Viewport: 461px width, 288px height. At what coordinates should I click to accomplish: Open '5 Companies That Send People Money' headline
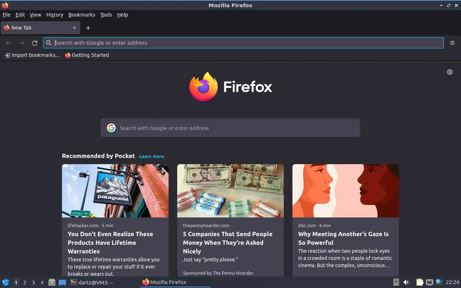click(228, 243)
